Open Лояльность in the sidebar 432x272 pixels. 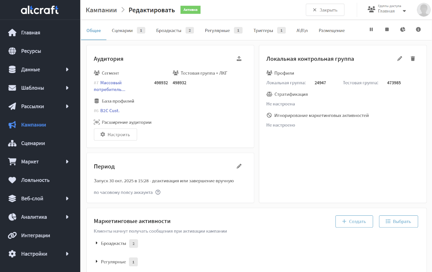click(x=35, y=180)
